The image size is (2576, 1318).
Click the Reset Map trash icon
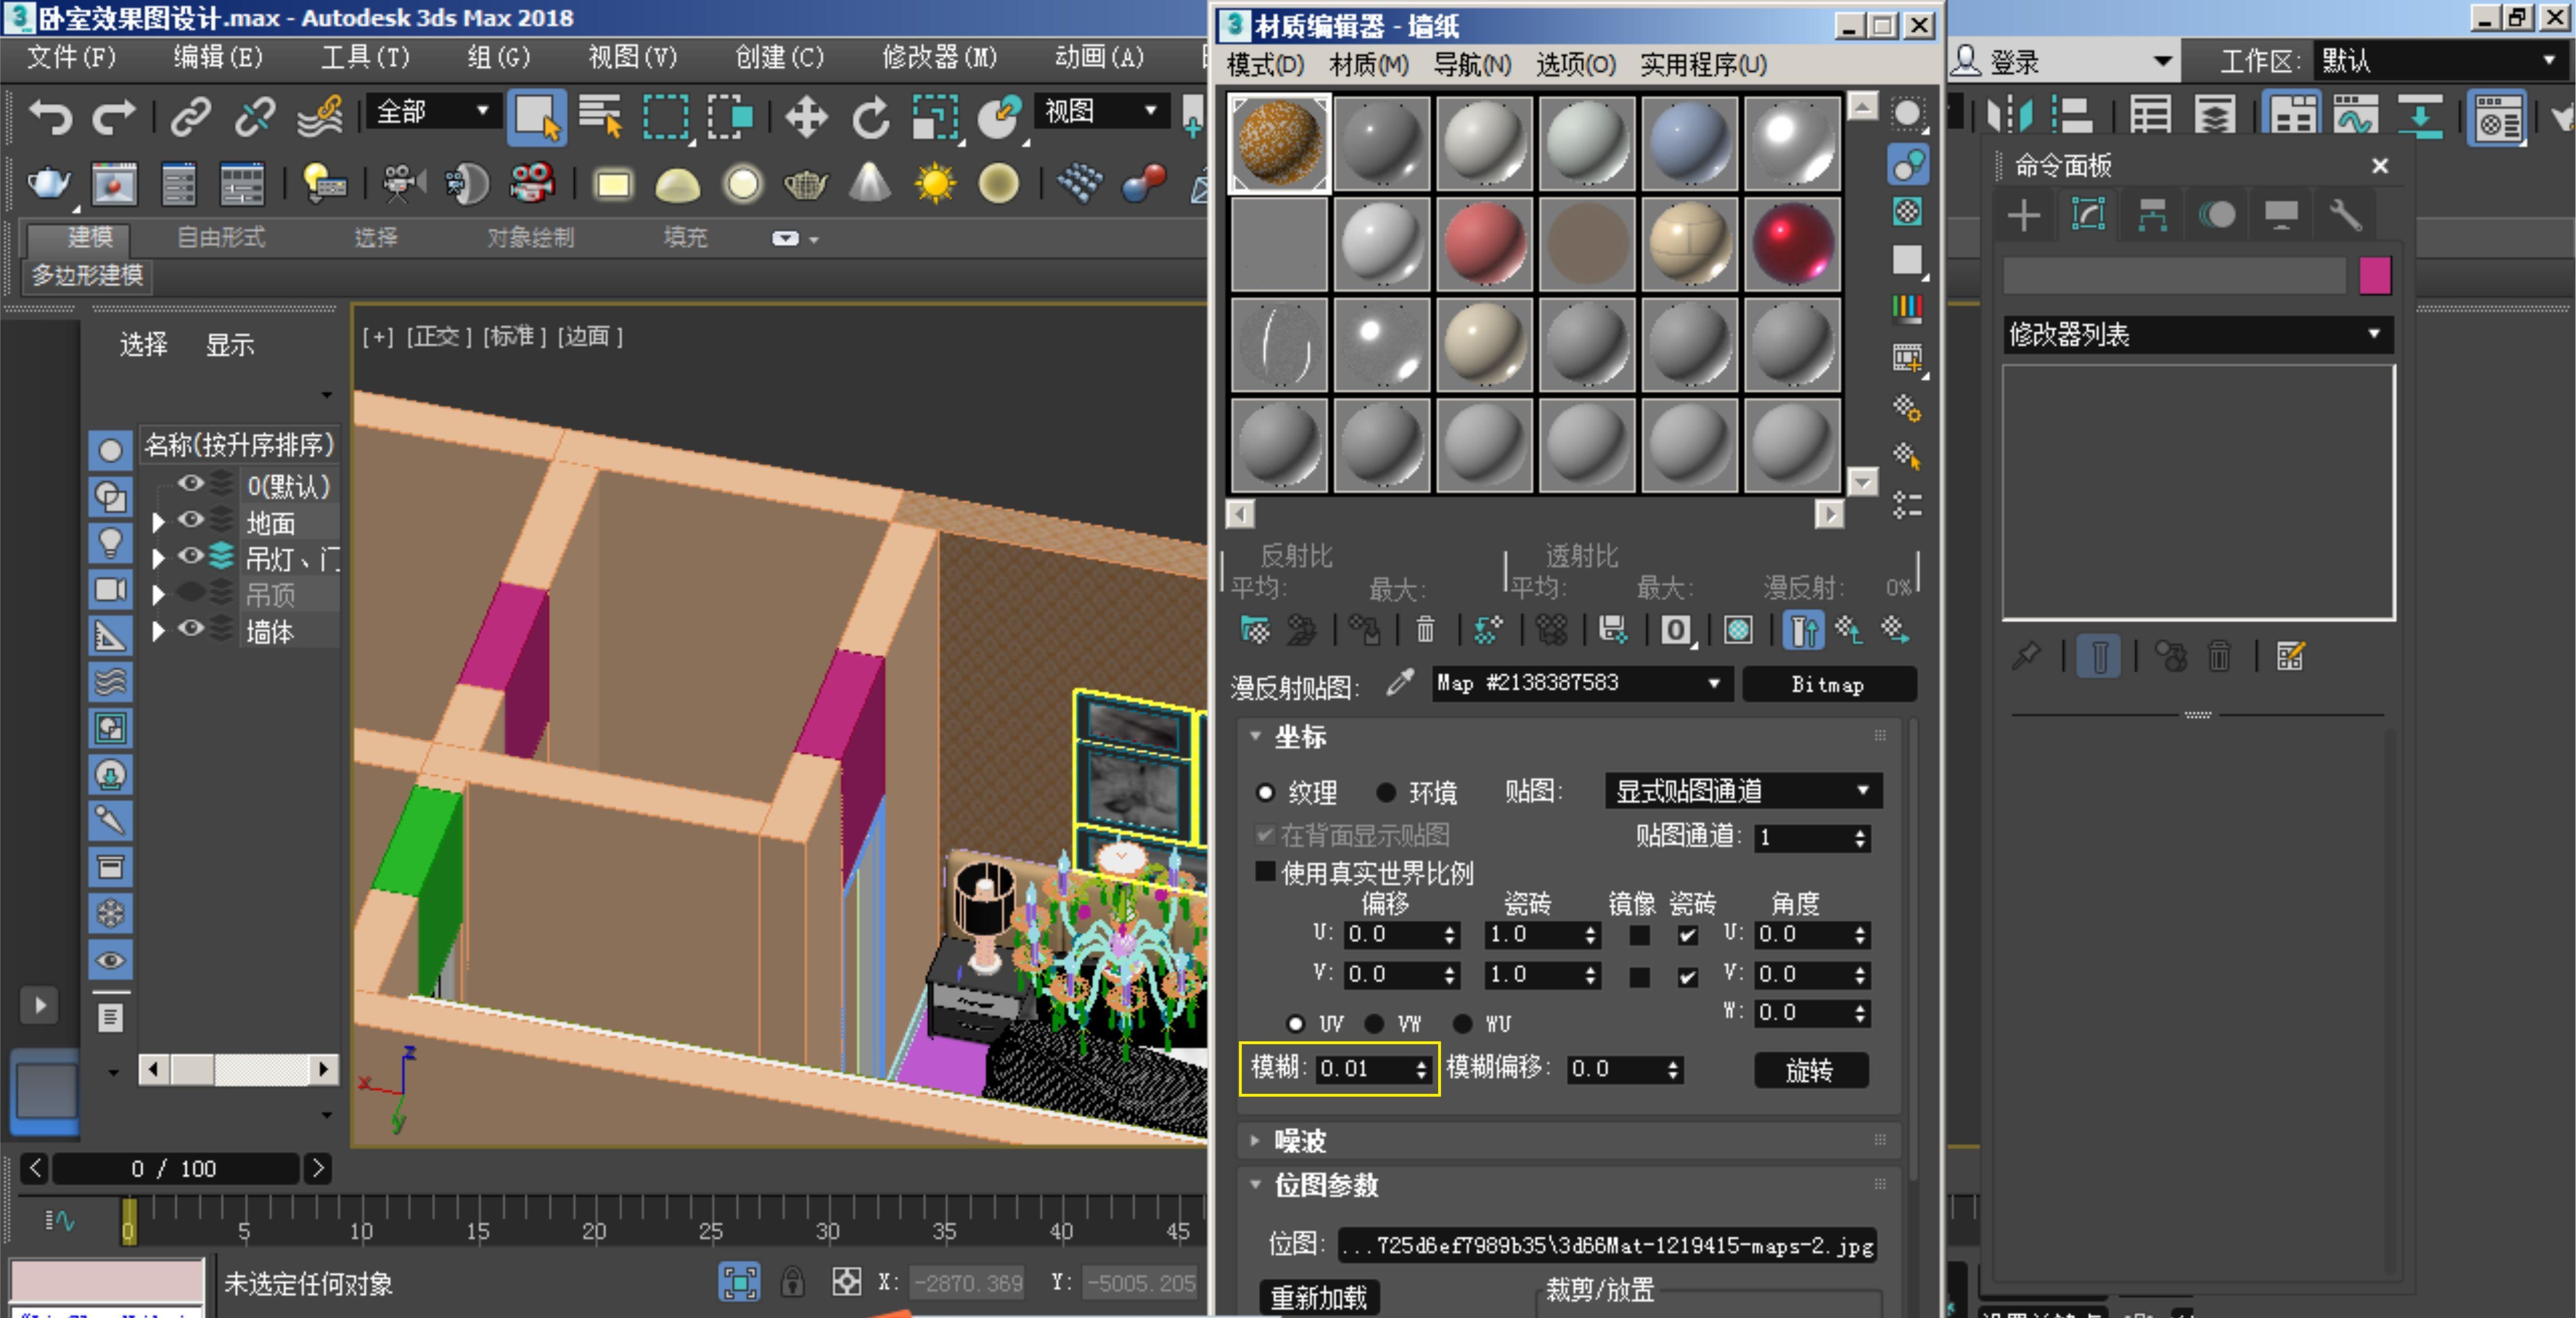(1426, 630)
